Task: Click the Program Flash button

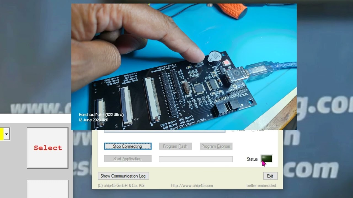Action: pos(175,146)
